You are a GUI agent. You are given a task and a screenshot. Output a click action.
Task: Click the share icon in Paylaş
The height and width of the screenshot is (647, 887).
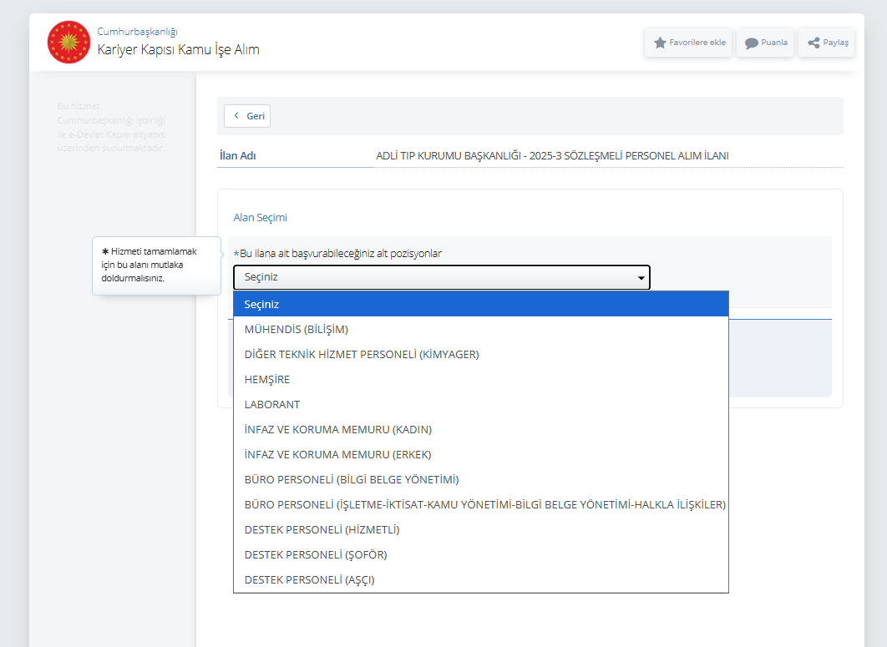coord(814,43)
